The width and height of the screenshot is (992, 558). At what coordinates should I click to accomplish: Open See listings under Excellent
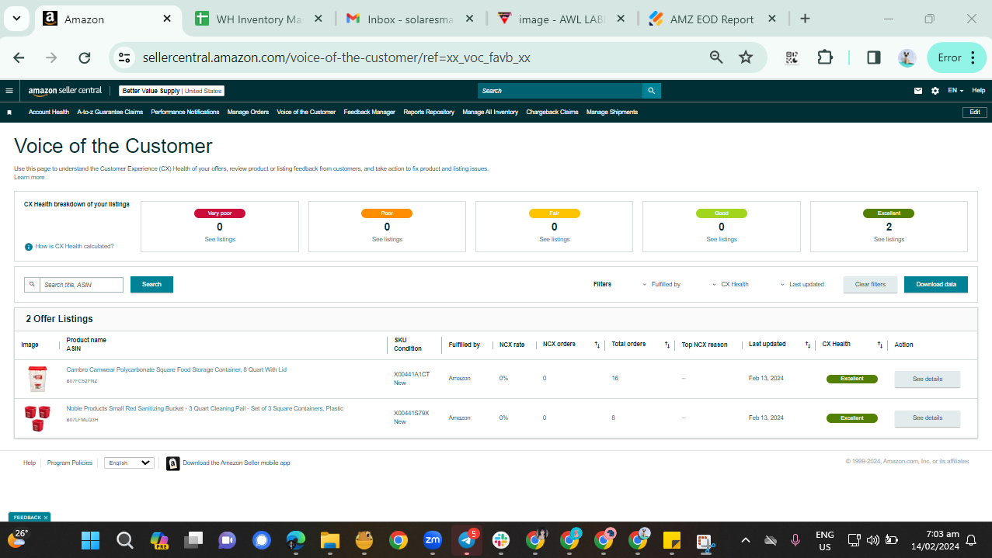[x=889, y=240]
